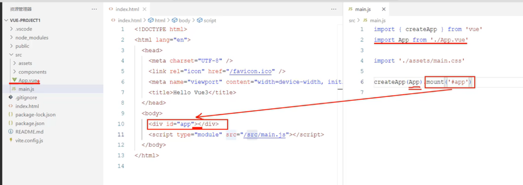Click the JS icon beside main.js in tree
The width and height of the screenshot is (523, 185).
coord(14,89)
